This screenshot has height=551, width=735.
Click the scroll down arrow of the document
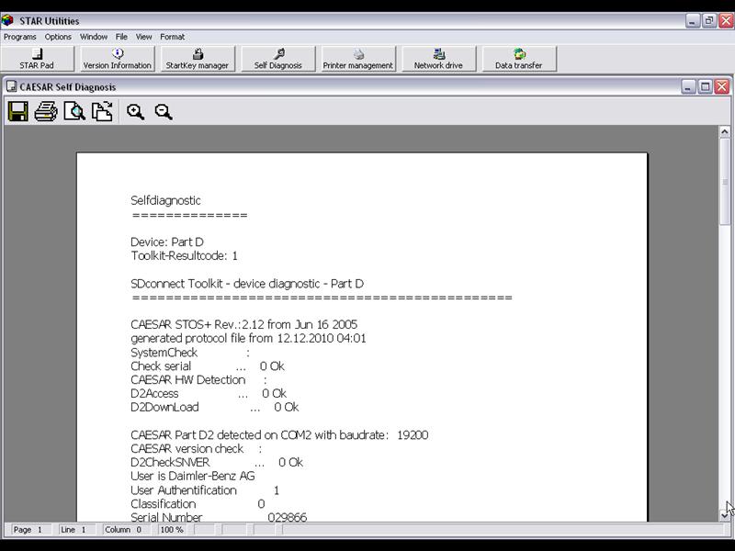(x=725, y=515)
